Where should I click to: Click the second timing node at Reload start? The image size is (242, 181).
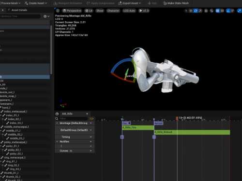[x=154, y=137]
